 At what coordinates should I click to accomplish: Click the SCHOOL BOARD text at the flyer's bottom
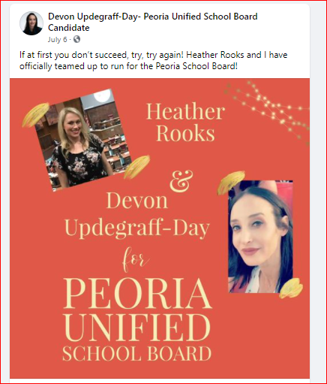point(136,353)
